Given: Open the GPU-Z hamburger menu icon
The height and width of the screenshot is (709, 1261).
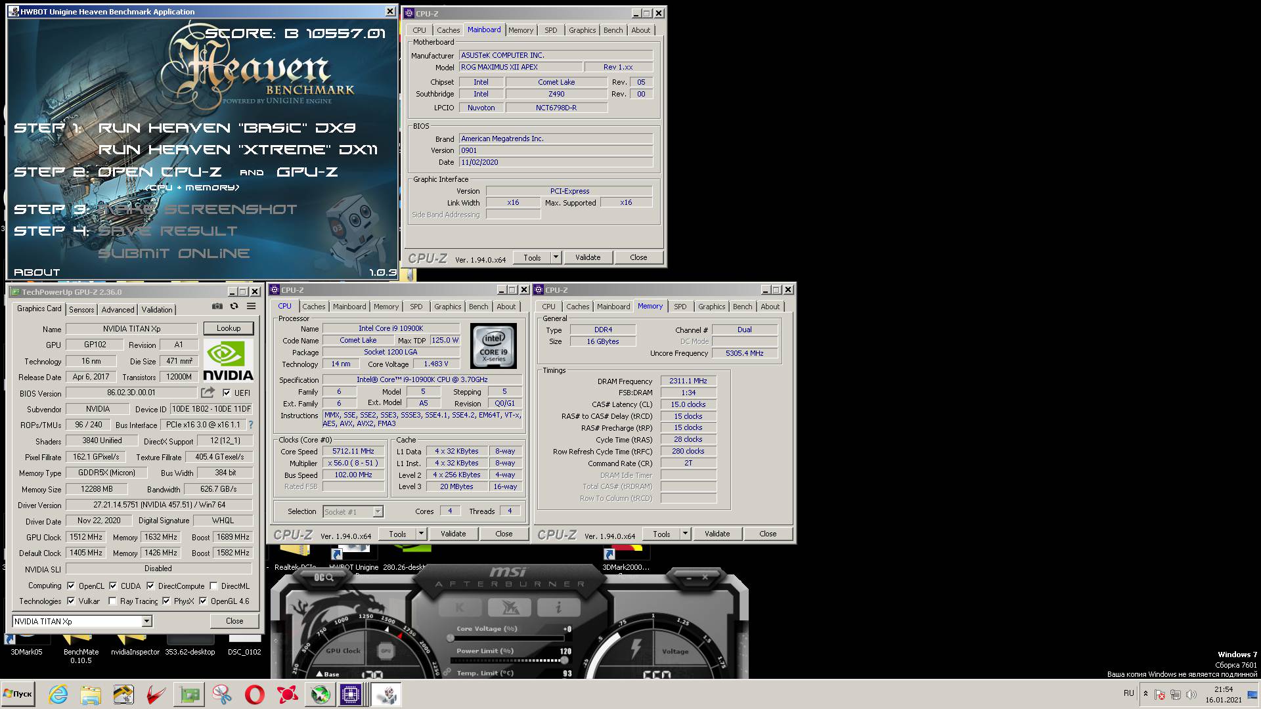Looking at the screenshot, I should [x=251, y=307].
